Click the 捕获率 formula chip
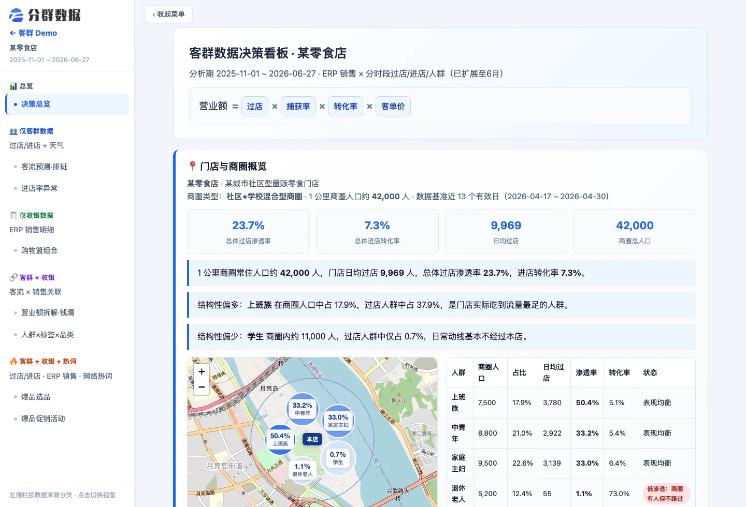The image size is (746, 507). (298, 107)
